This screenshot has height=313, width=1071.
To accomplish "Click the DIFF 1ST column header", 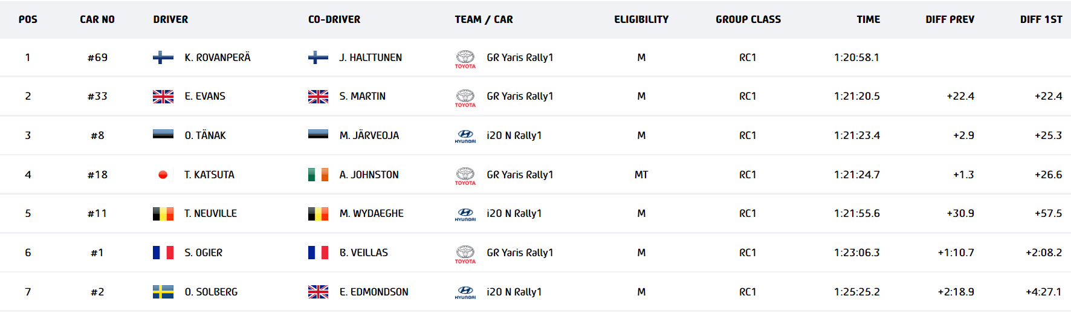I will click(x=1041, y=19).
